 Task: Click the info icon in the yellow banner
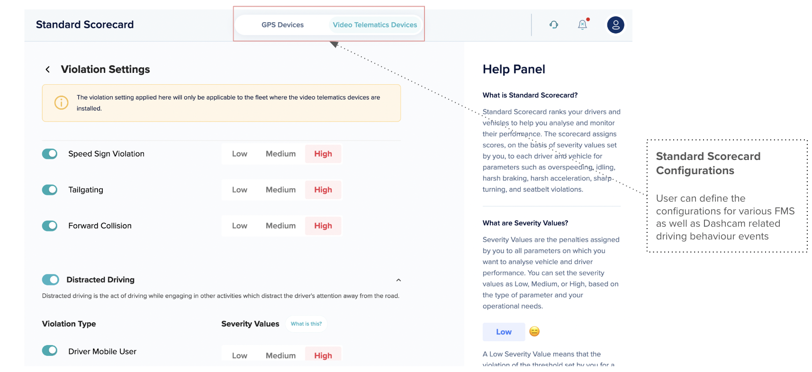[x=62, y=103]
